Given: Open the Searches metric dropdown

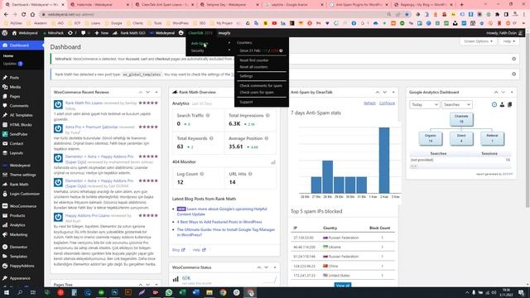Looking at the screenshot, I should coord(456,104).
